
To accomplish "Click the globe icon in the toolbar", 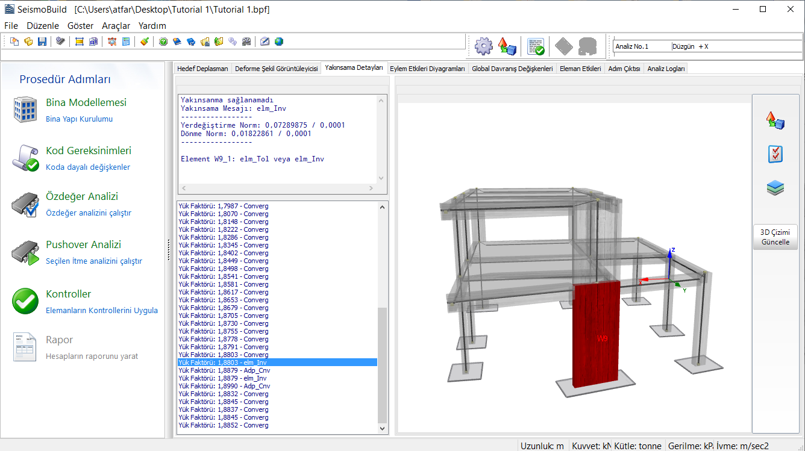I will click(279, 42).
